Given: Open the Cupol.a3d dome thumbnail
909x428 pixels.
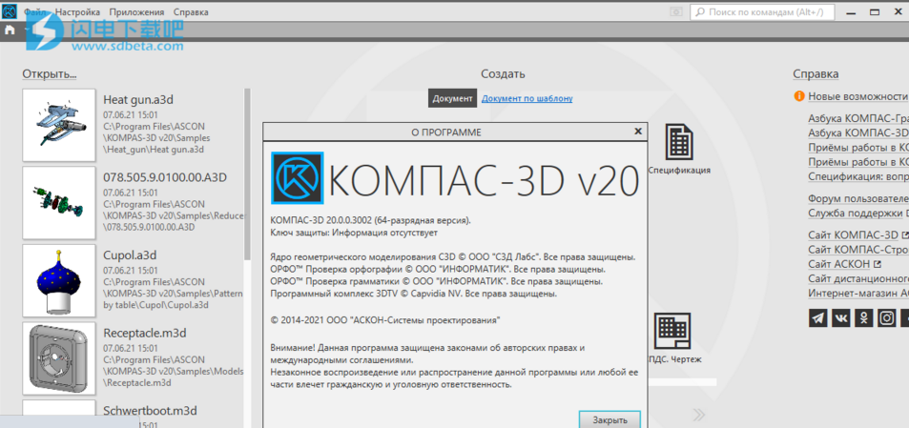Looking at the screenshot, I should click(x=58, y=281).
